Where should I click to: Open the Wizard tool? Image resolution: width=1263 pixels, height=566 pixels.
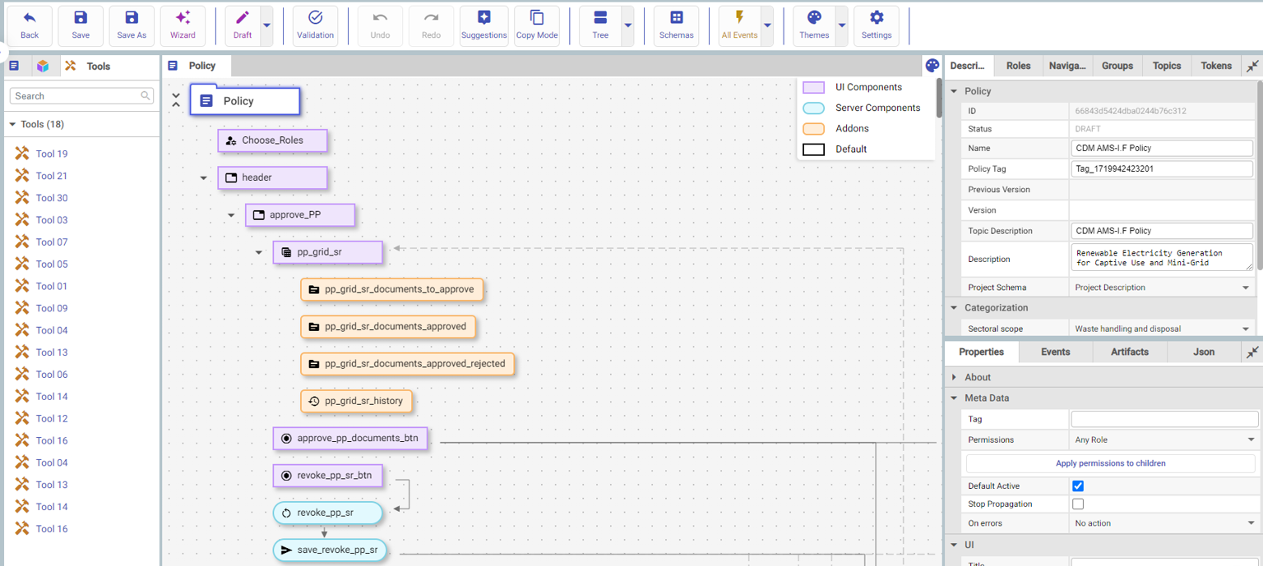[x=183, y=25]
